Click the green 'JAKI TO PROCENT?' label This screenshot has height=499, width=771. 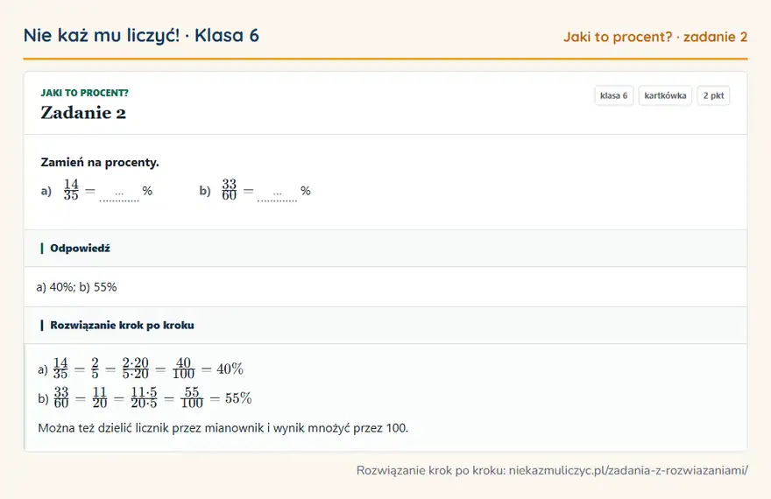85,93
